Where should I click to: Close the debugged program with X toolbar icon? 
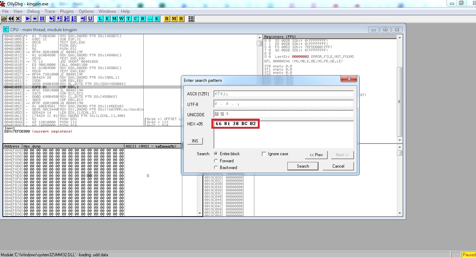(x=18, y=18)
